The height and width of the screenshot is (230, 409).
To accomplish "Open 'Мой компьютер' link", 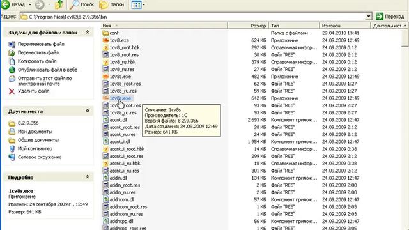I will click(35, 148).
